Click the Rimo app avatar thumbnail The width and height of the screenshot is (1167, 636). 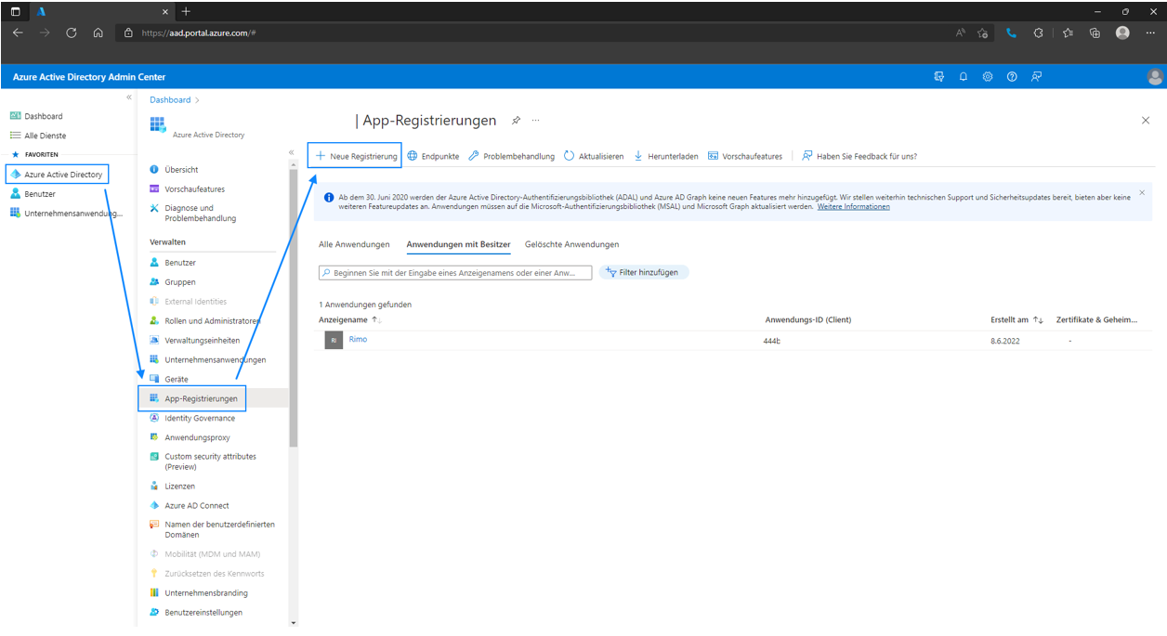coord(334,340)
